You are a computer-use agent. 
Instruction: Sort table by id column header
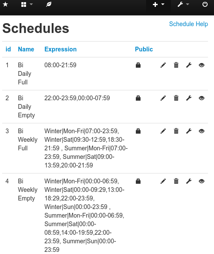point(8,49)
